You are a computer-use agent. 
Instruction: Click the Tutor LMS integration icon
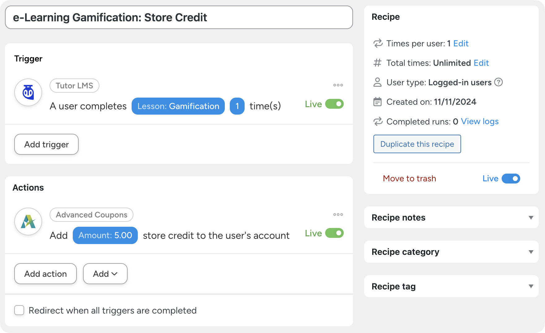(28, 92)
